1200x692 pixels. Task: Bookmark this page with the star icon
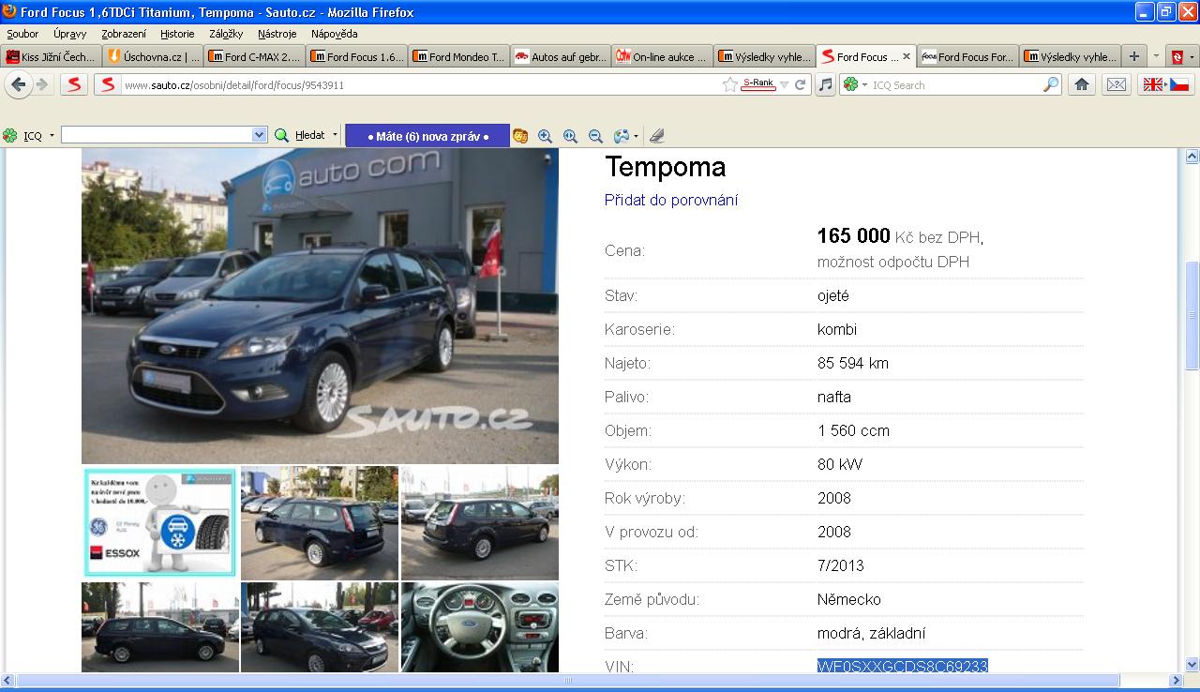(729, 84)
